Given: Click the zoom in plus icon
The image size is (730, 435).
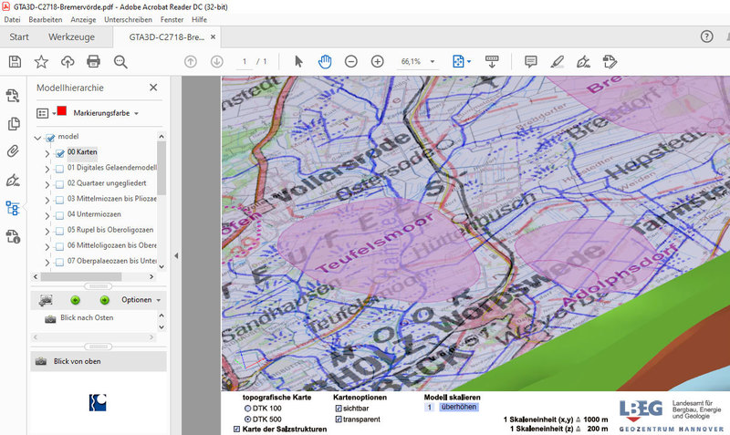Looking at the screenshot, I should pos(377,61).
